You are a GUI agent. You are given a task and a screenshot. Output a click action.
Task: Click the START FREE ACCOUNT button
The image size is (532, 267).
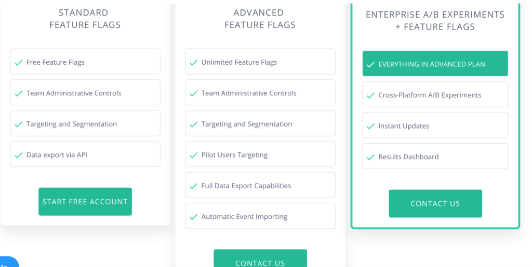(x=85, y=202)
